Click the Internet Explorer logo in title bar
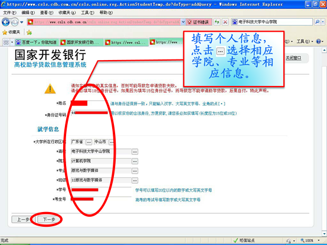Screen dimensions: 327x245 pos(4,4)
